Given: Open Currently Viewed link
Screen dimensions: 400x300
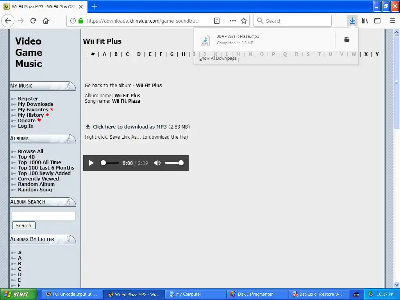Looking at the screenshot, I should (38, 179).
